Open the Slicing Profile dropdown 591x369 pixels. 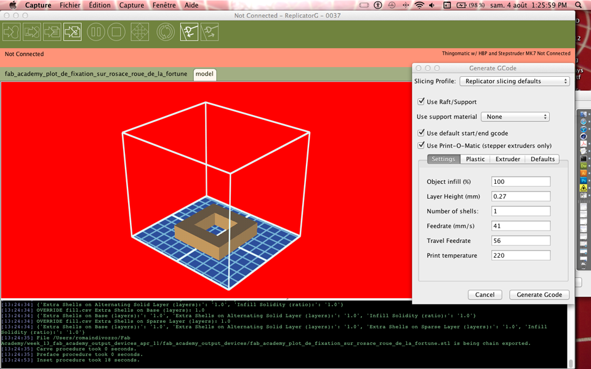[x=515, y=81]
